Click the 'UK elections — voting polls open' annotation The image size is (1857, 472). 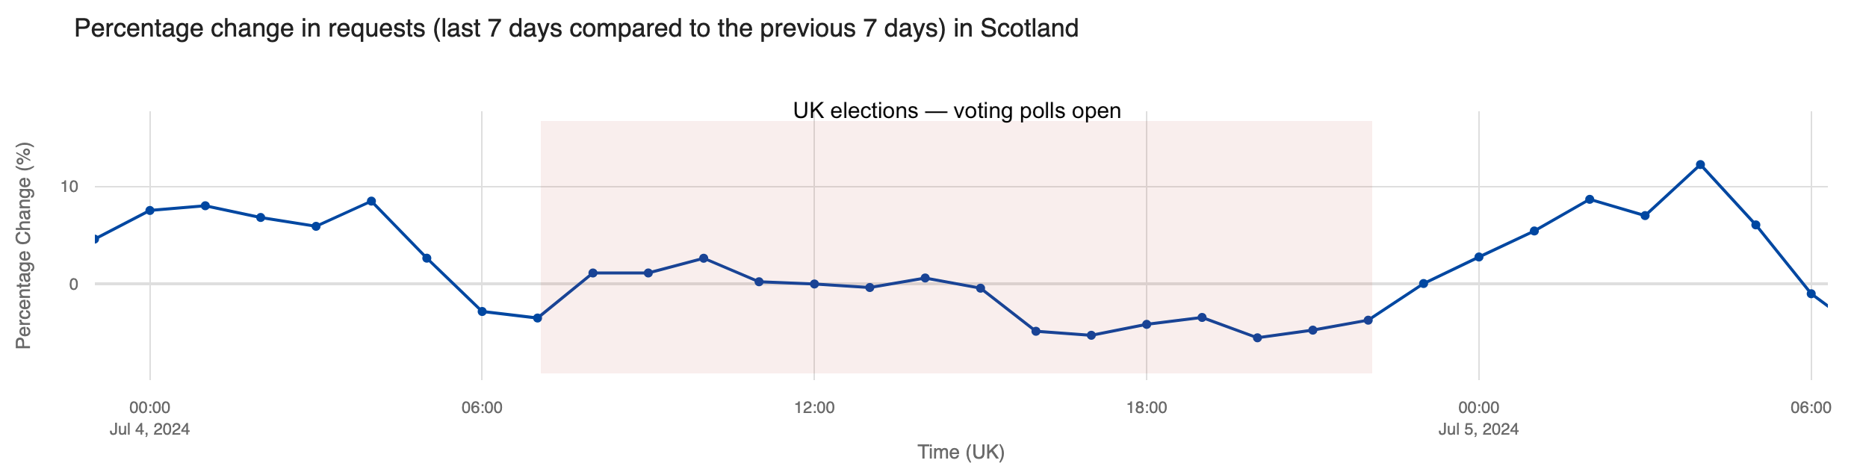click(957, 111)
